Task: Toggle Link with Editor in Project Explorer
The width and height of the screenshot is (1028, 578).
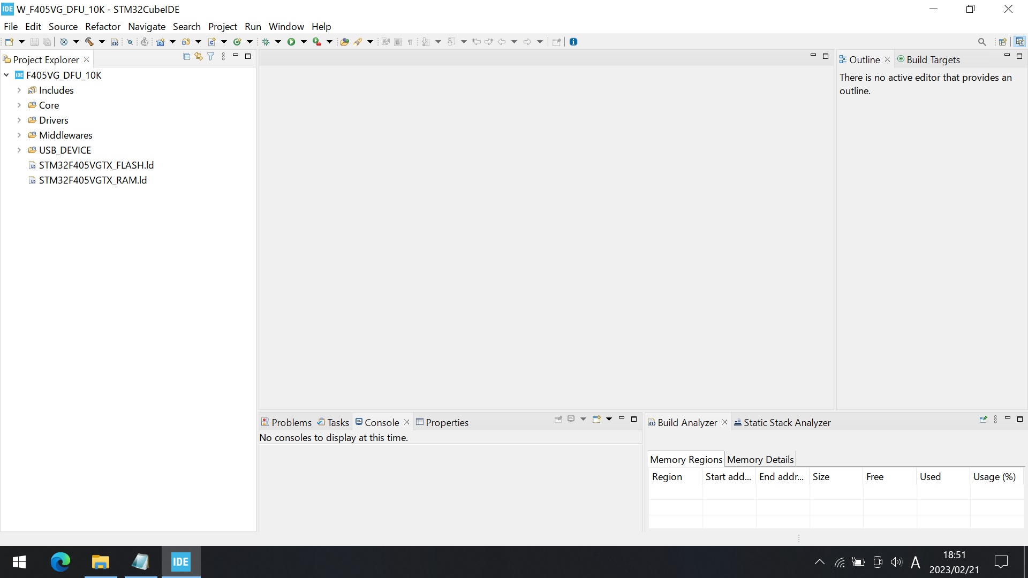Action: (x=199, y=56)
